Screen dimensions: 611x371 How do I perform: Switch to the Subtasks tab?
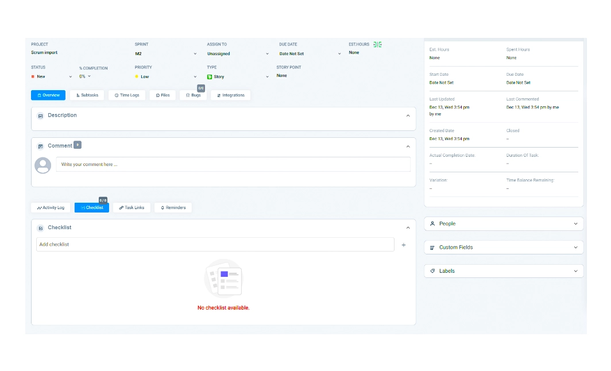87,95
